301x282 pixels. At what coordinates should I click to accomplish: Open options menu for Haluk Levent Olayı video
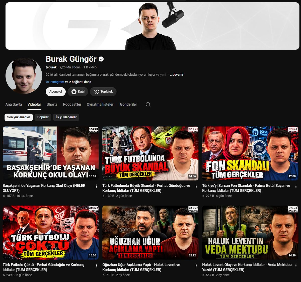coord(296,265)
